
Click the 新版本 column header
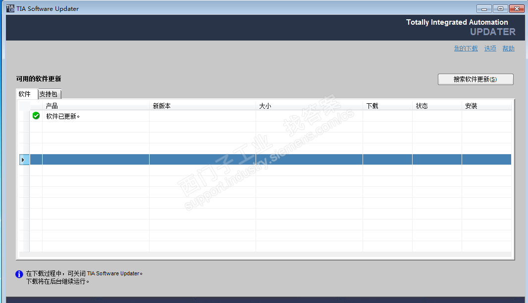[x=203, y=106]
